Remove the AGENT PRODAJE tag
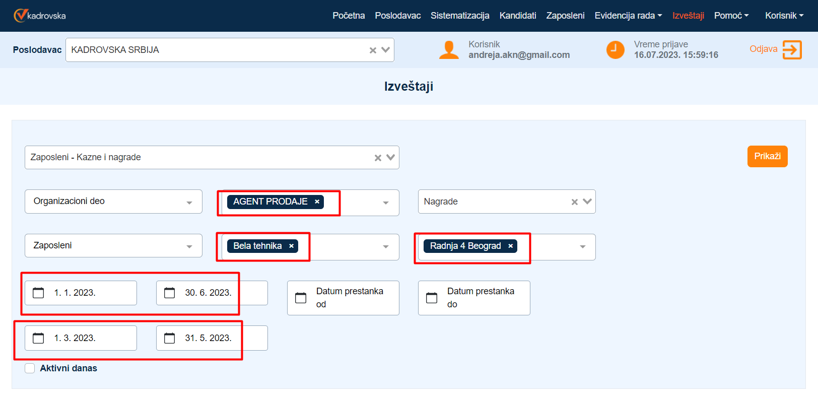The width and height of the screenshot is (818, 399). [317, 202]
